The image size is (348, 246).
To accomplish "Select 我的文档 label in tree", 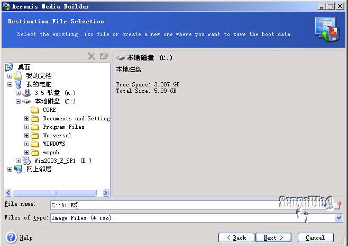I will pyautogui.click(x=39, y=76).
